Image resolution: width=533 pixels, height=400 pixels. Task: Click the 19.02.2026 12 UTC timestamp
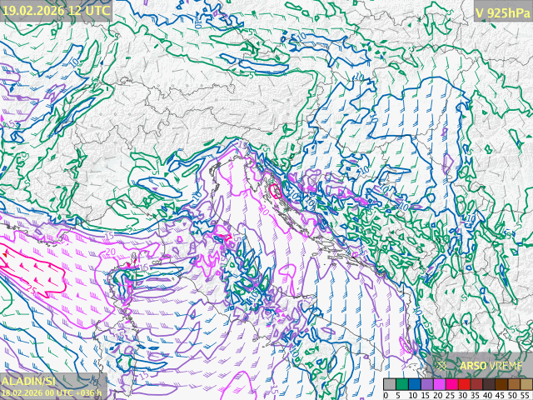[56, 10]
